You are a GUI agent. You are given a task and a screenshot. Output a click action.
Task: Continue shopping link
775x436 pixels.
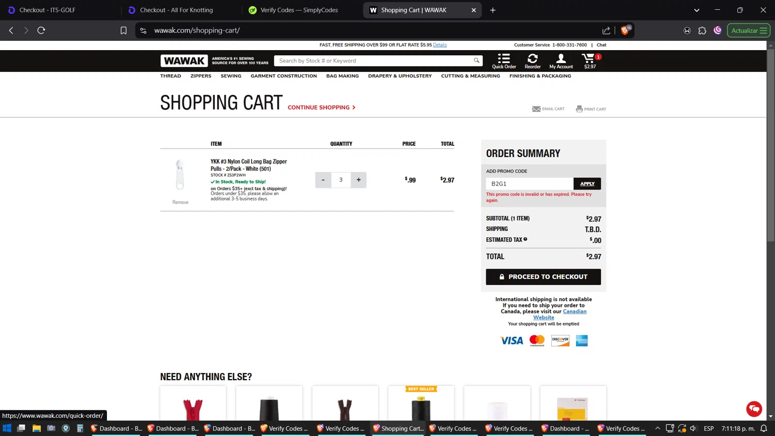321,107
